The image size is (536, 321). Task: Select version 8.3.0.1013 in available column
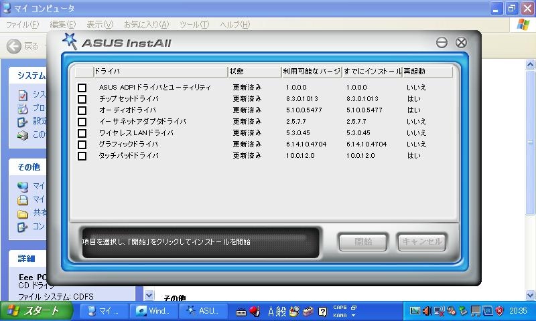pyautogui.click(x=302, y=99)
